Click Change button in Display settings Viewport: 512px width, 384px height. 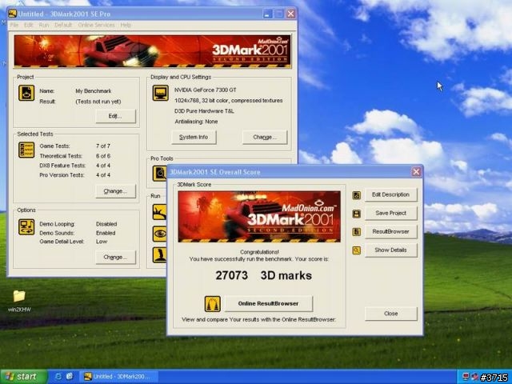265,137
